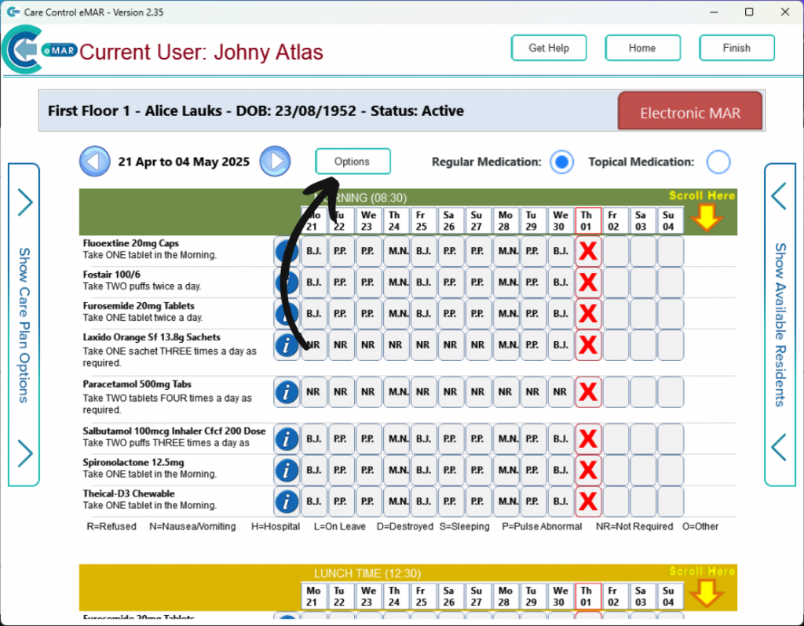This screenshot has width=804, height=626.
Task: Advance to the next date range with forward arrow
Action: coord(275,161)
